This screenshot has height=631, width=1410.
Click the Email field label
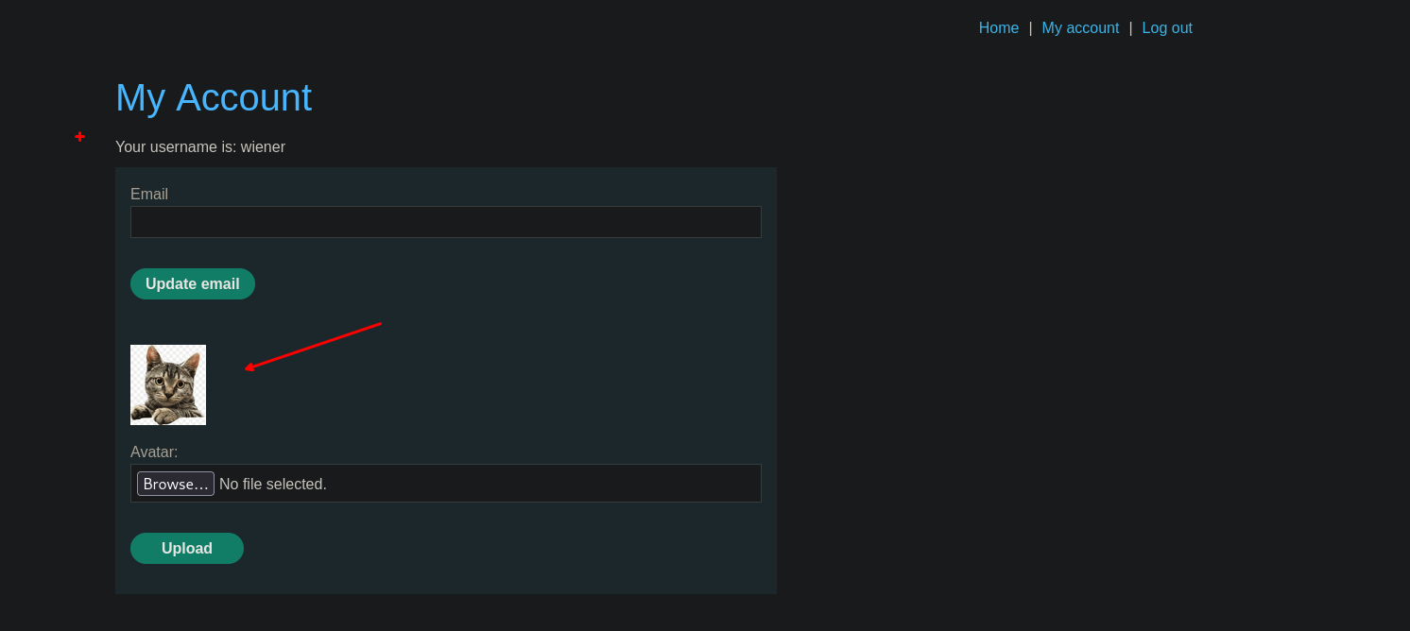point(149,195)
